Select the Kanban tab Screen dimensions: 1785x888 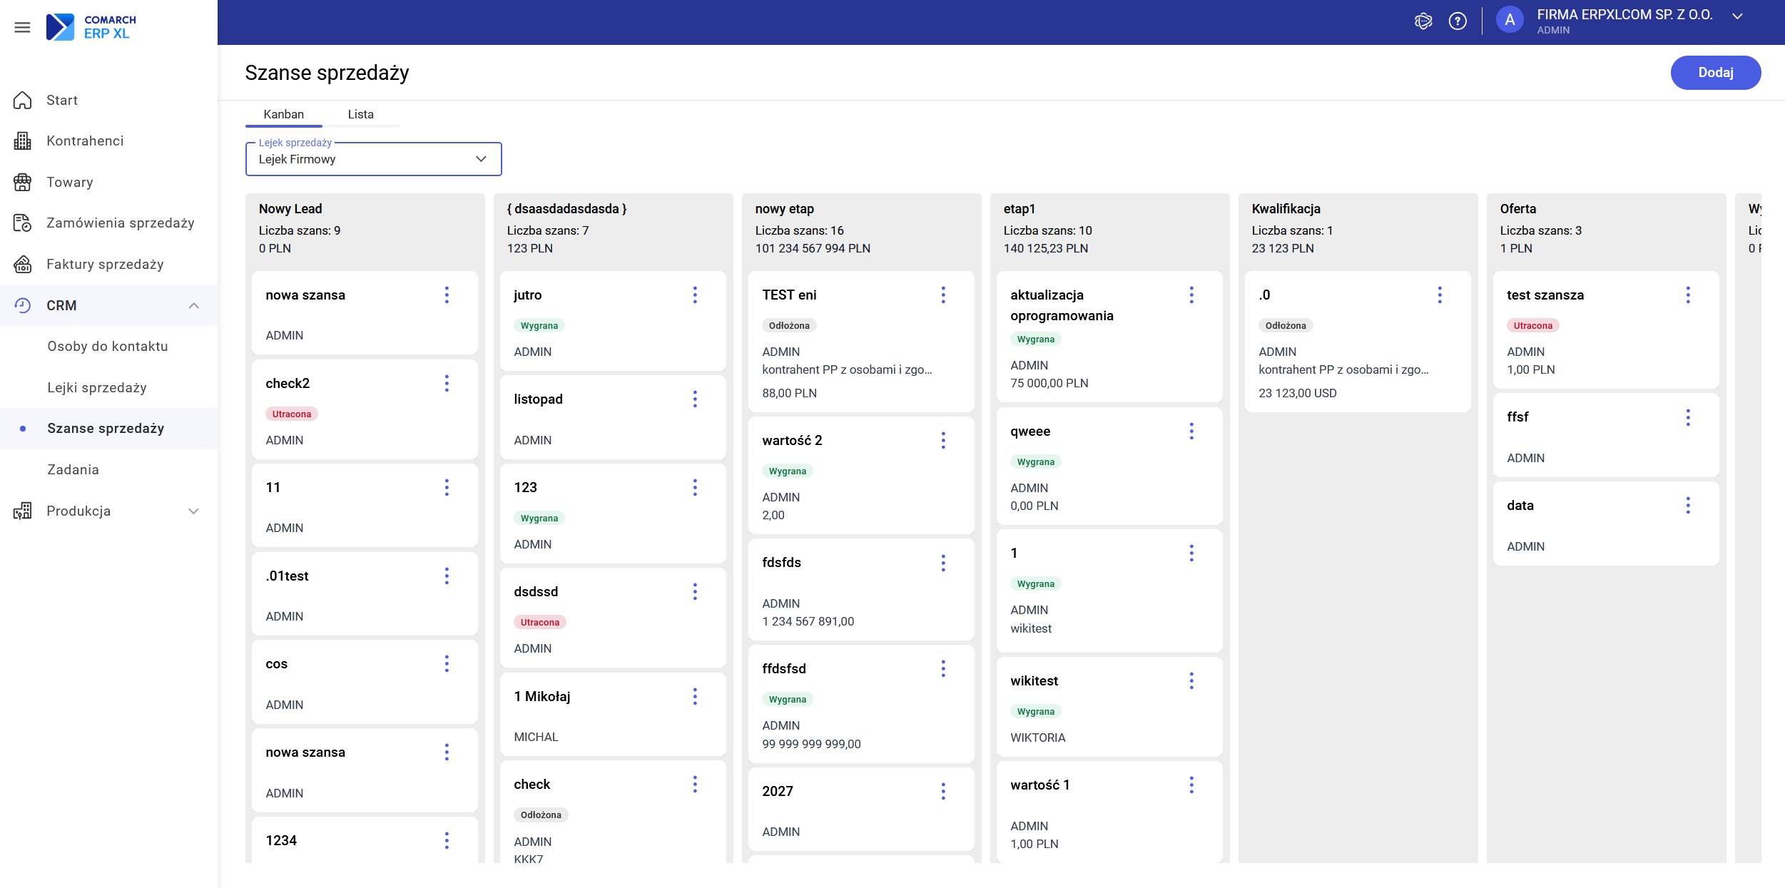coord(283,114)
